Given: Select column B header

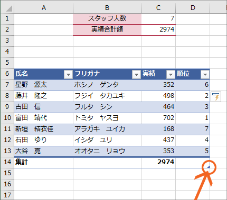Looking at the screenshot, I should click(107, 8).
